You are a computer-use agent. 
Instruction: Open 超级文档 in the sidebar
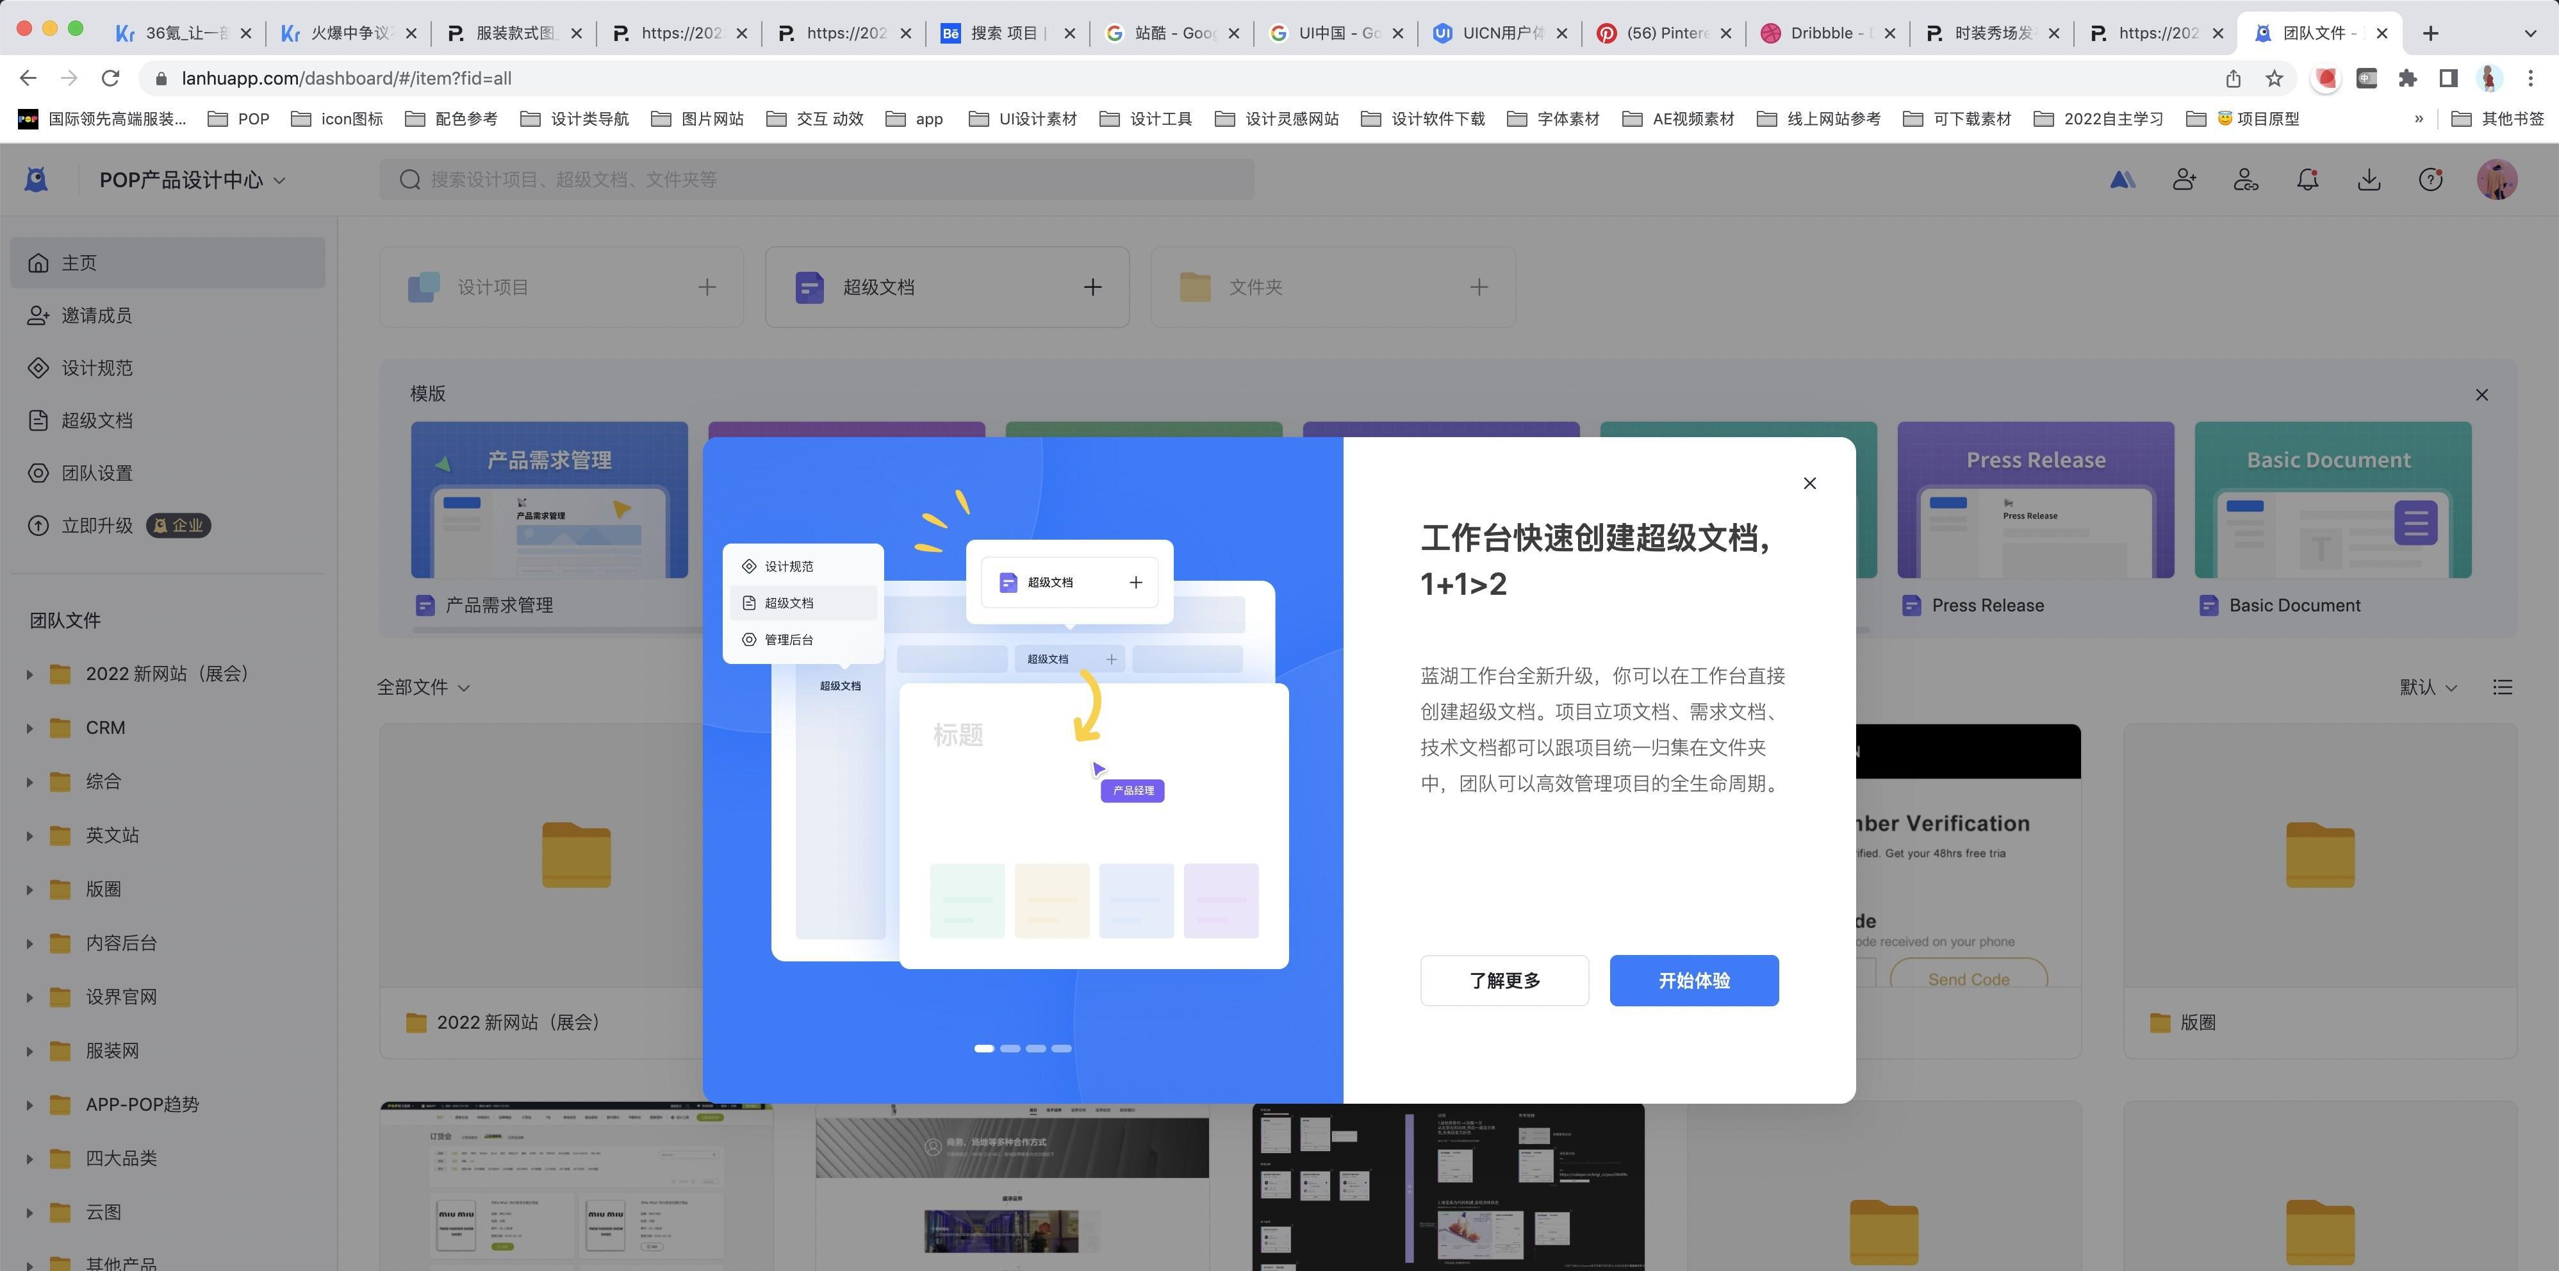[168, 420]
